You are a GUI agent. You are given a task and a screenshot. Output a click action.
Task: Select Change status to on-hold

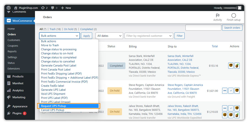click(69, 53)
